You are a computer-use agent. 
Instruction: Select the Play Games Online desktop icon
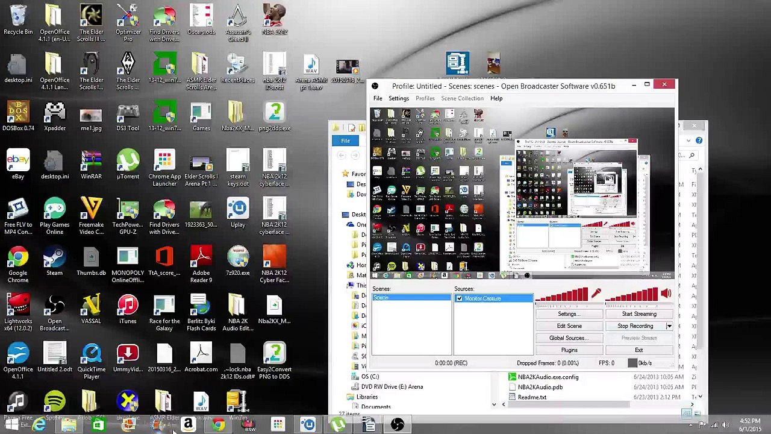pyautogui.click(x=55, y=216)
